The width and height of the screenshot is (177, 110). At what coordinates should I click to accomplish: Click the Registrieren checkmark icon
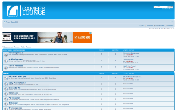click(154, 26)
